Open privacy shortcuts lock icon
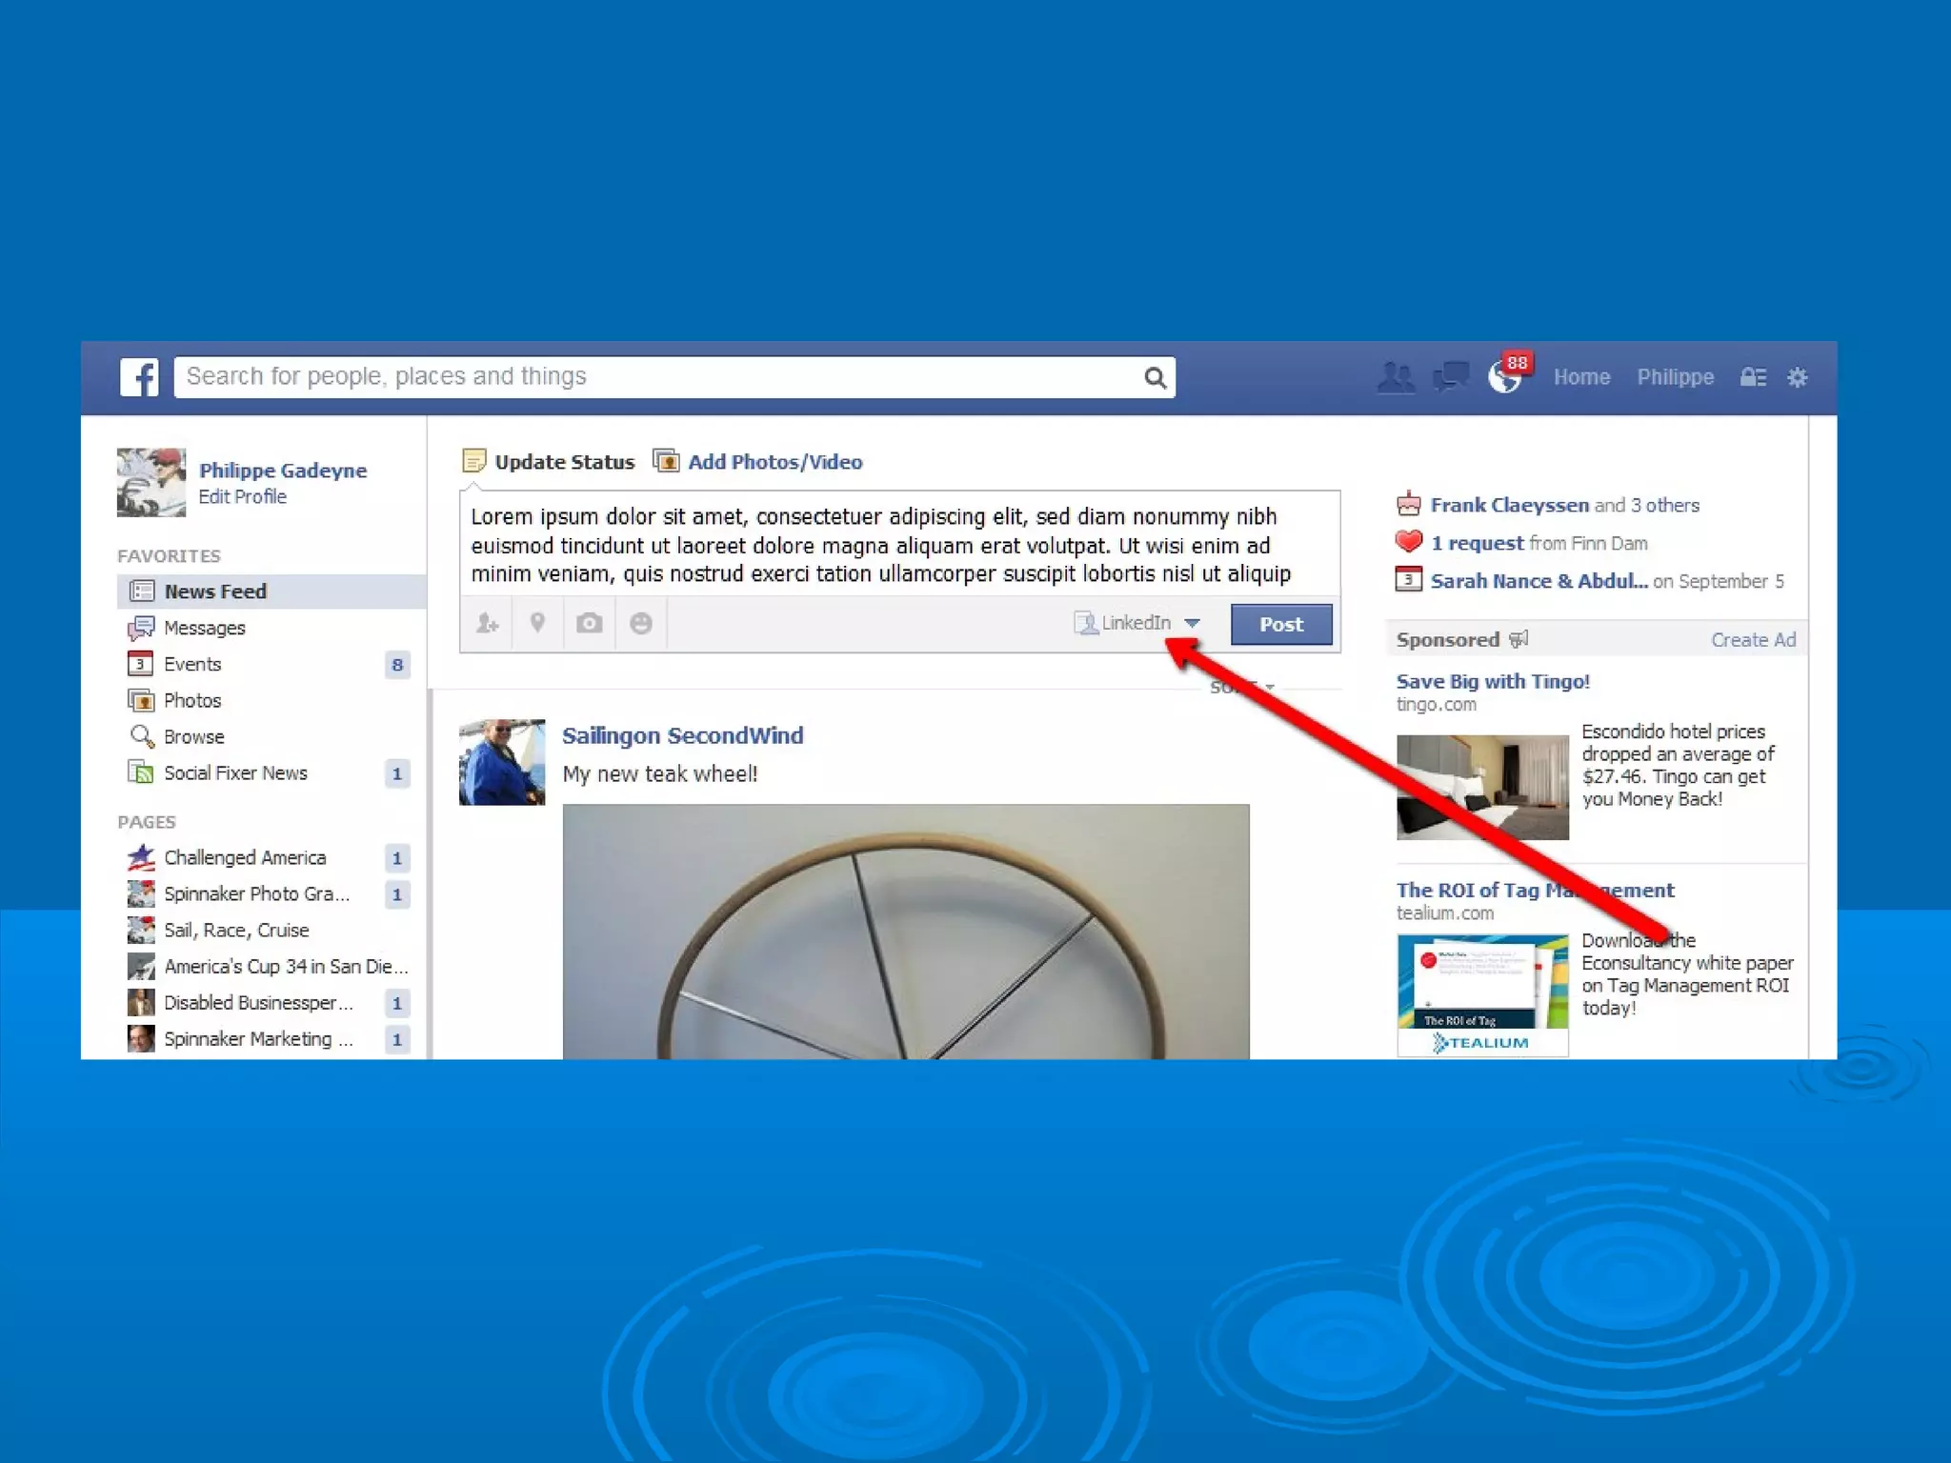This screenshot has height=1463, width=1951. click(x=1753, y=377)
